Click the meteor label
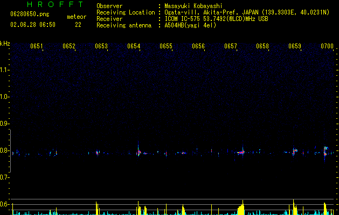The image size is (339, 215). coord(77,17)
